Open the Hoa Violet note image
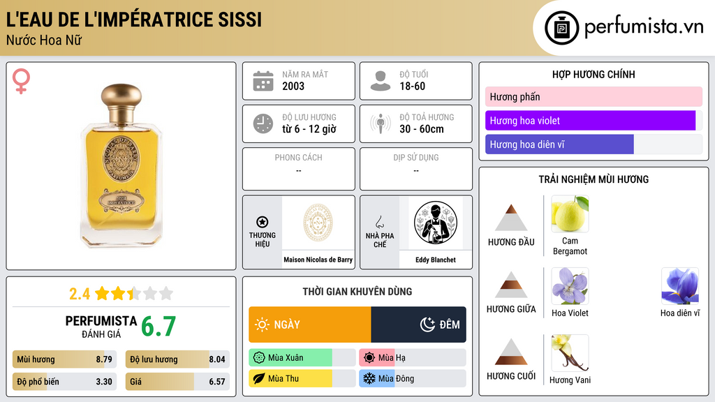 click(570, 285)
